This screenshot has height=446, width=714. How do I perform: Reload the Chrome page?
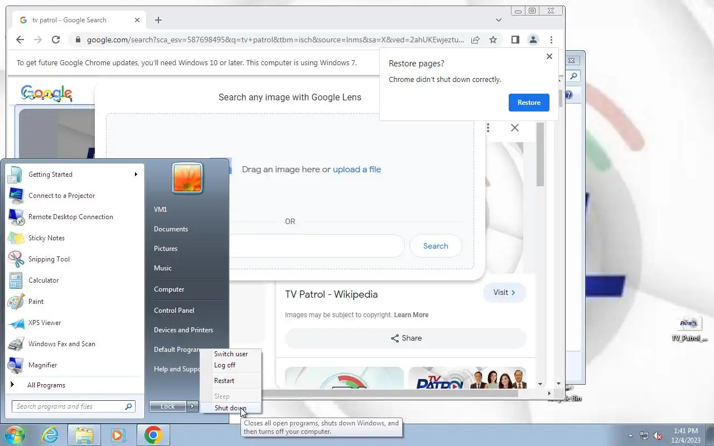(56, 40)
